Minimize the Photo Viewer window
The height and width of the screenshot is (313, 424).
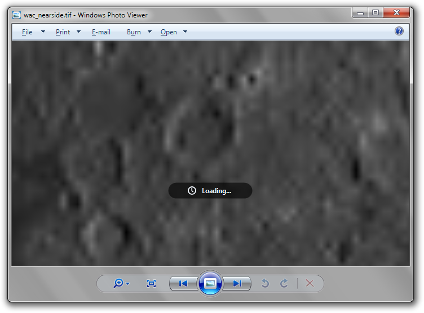coord(360,13)
